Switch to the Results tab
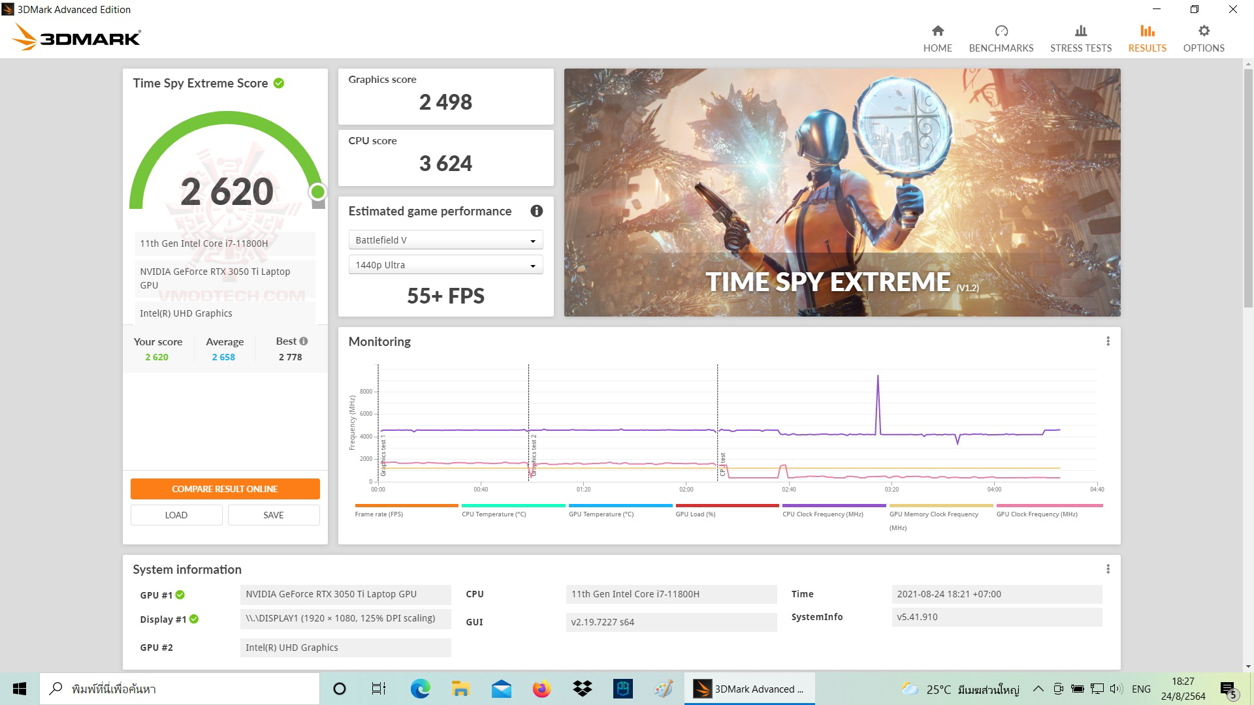 (1146, 39)
